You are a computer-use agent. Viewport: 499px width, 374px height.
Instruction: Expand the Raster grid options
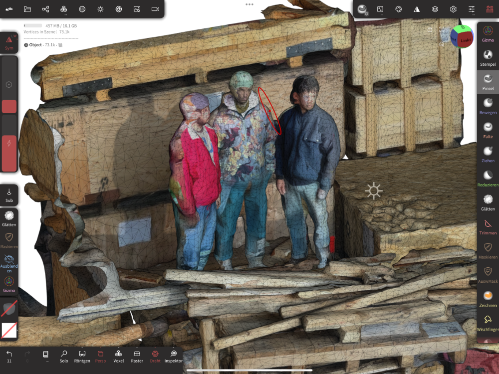pos(137,356)
